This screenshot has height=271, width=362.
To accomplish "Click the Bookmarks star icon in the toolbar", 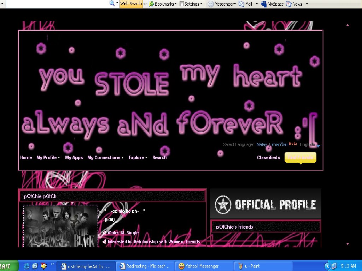I will click(151, 4).
